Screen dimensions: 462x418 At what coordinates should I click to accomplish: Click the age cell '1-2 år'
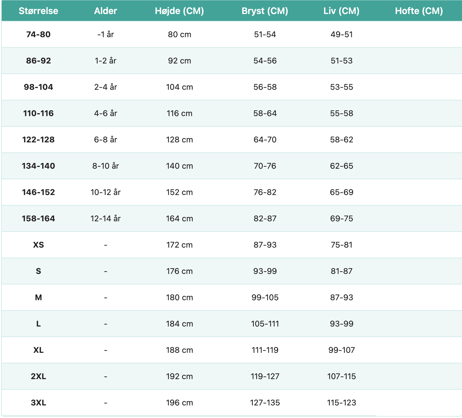pos(106,61)
